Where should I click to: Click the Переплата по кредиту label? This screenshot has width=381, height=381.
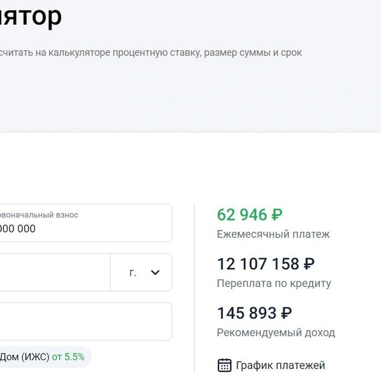tap(274, 284)
